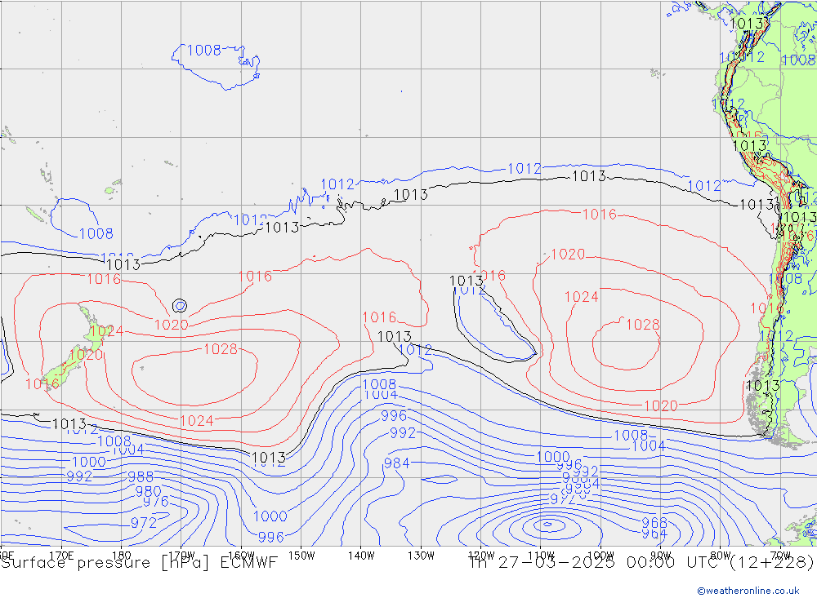Click the 120W longitude axis label
The height and width of the screenshot is (598, 817).
481,556
